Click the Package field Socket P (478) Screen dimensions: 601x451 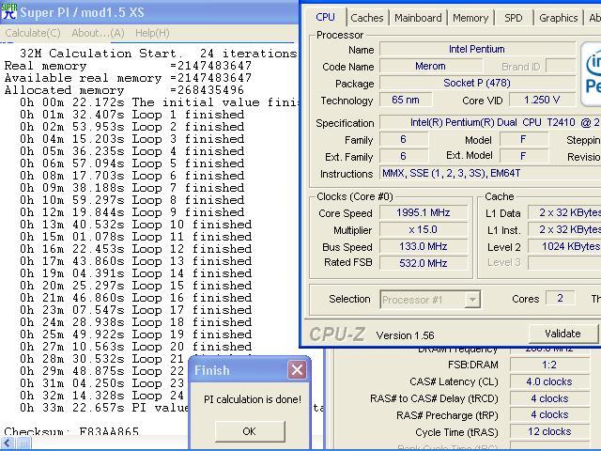click(x=477, y=84)
